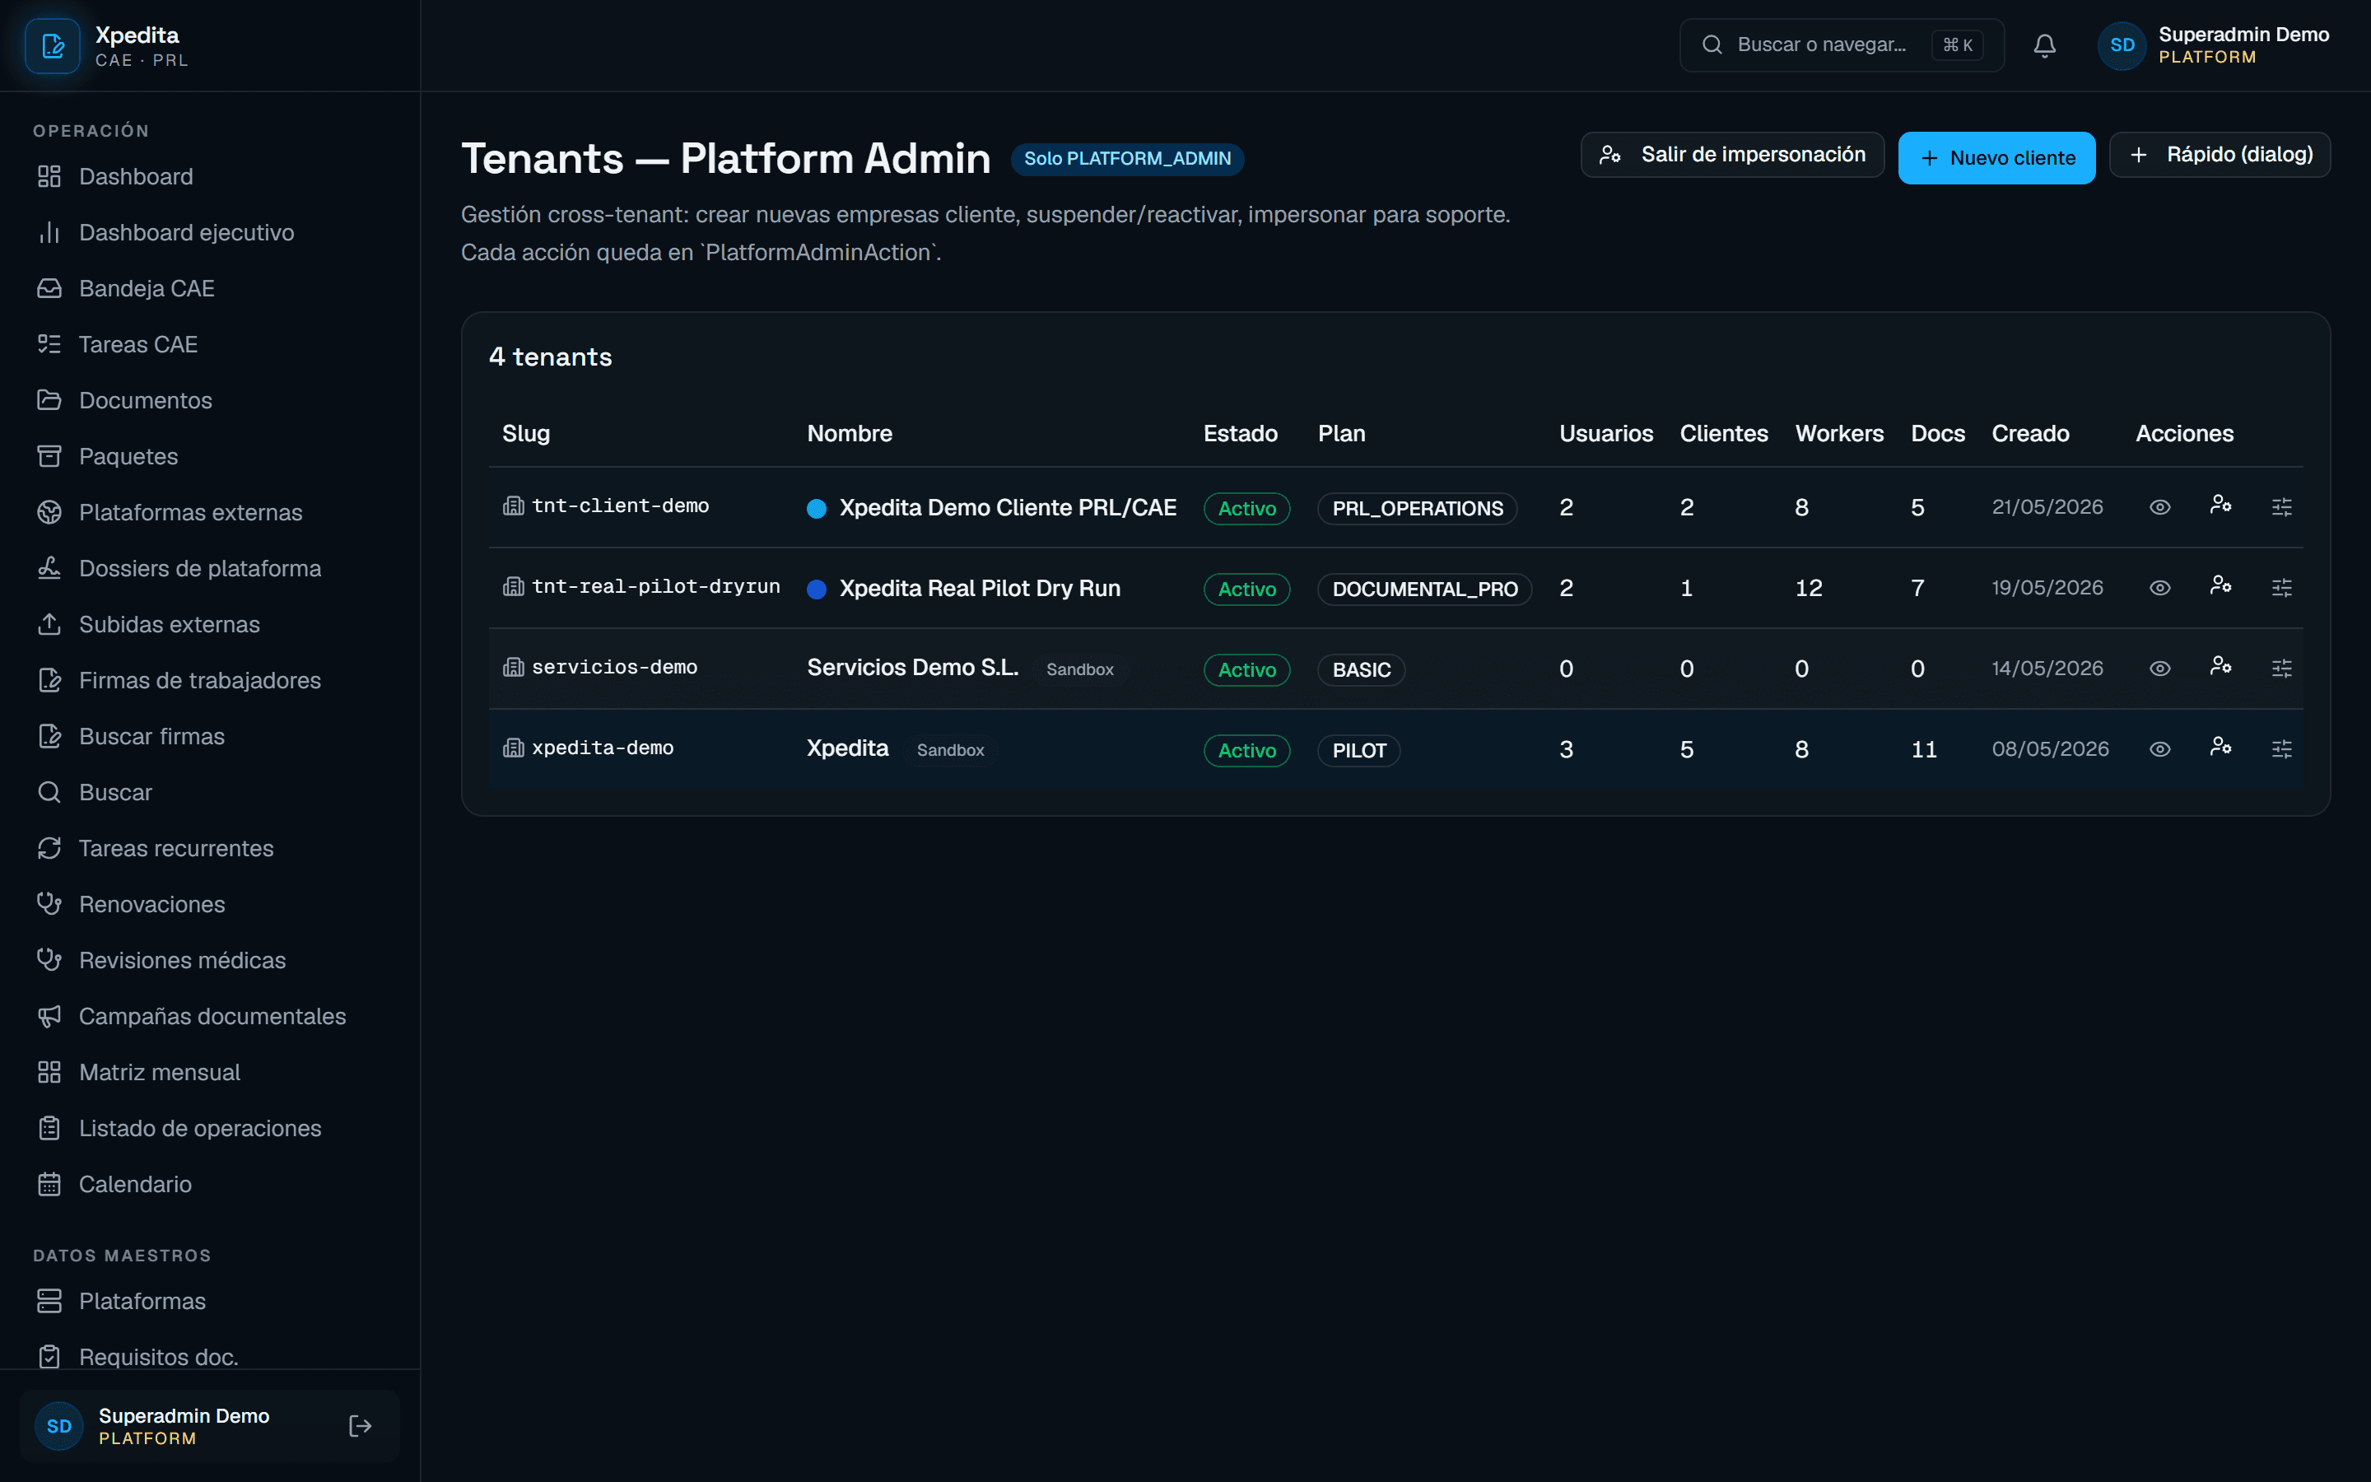The width and height of the screenshot is (2371, 1482).
Task: View xpedita-demo tenant via eye icon
Action: 2159,749
